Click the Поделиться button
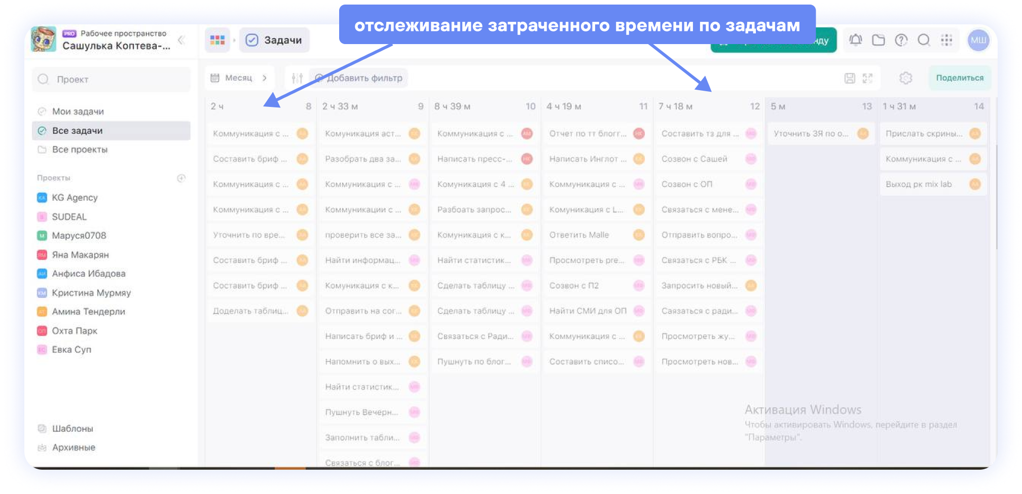The height and width of the screenshot is (494, 1022). coord(960,78)
